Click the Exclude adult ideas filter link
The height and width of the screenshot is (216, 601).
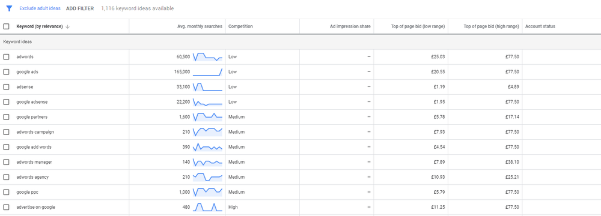pyautogui.click(x=40, y=8)
